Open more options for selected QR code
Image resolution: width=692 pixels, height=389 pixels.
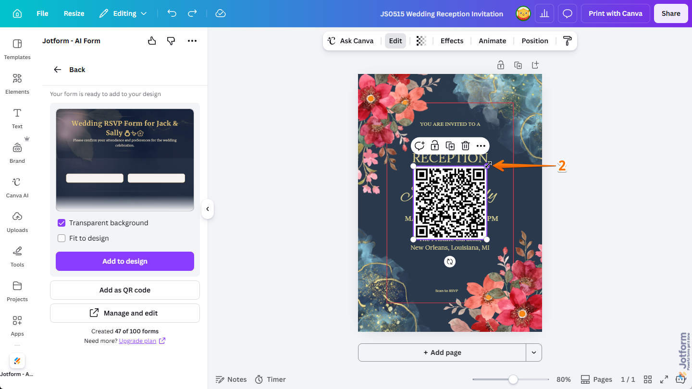point(481,146)
